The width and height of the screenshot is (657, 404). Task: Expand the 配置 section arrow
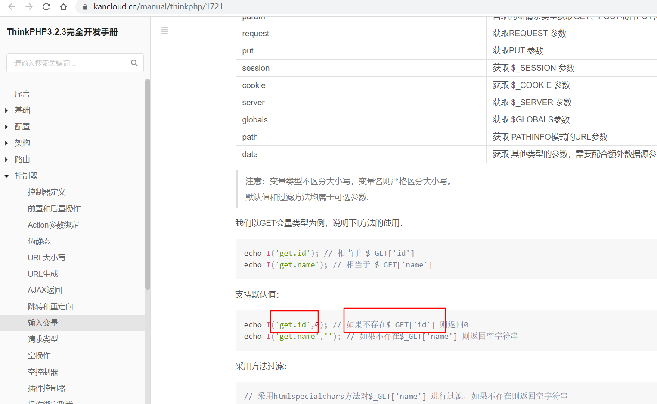click(6, 127)
